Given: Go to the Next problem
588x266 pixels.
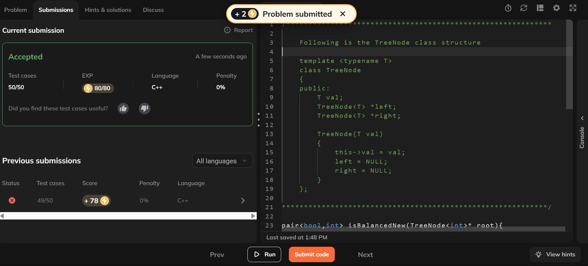Looking at the screenshot, I should (366, 255).
